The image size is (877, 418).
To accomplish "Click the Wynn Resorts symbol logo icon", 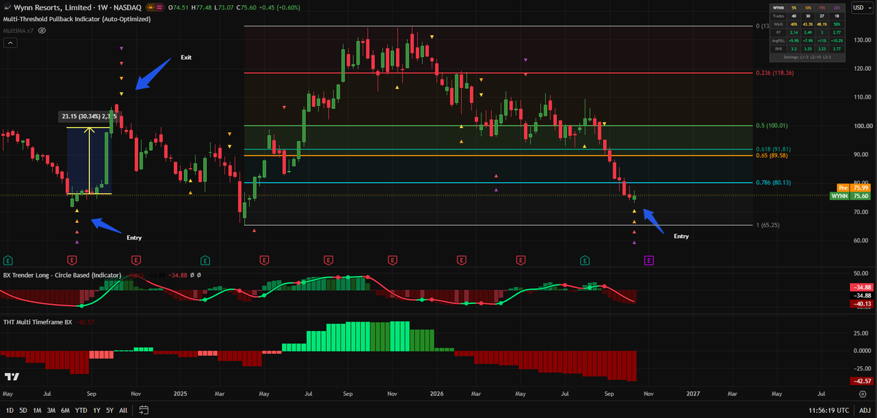I will (8, 8).
